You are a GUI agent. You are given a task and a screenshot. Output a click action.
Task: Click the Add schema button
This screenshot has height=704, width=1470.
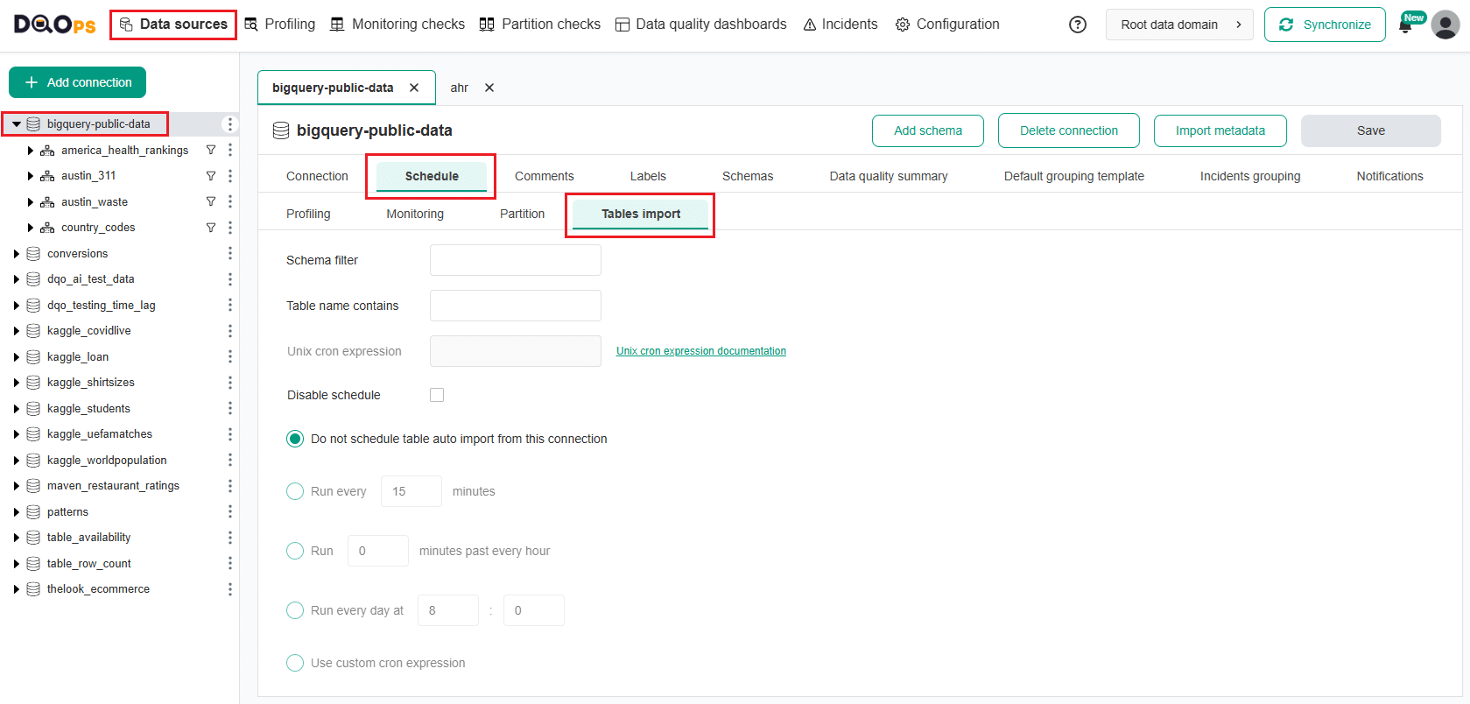(928, 130)
